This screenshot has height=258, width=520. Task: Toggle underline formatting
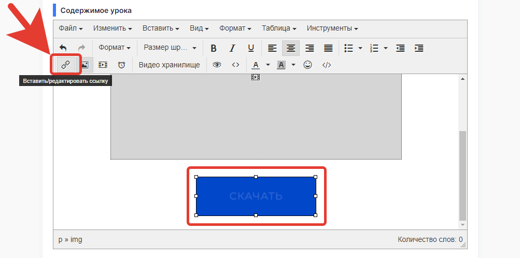point(251,48)
